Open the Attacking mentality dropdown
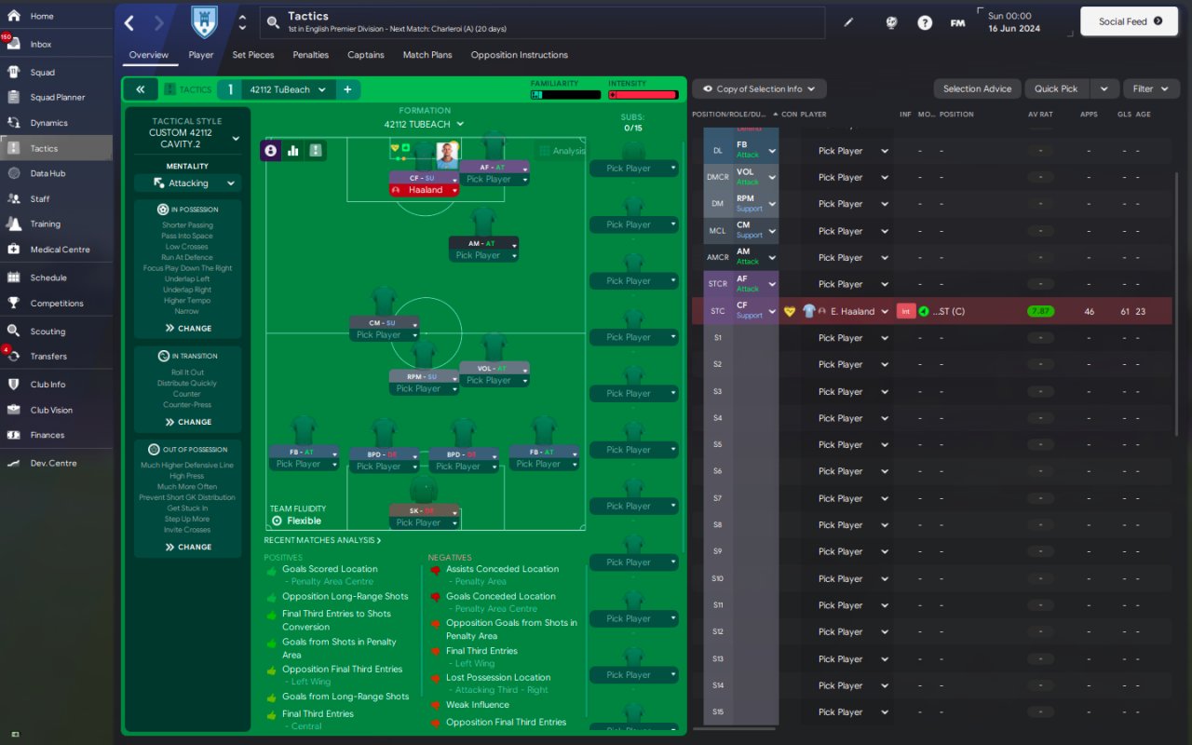The height and width of the screenshot is (745, 1192). coord(188,183)
